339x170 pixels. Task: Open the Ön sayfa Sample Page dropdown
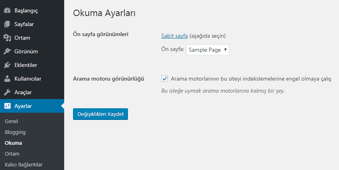point(207,50)
